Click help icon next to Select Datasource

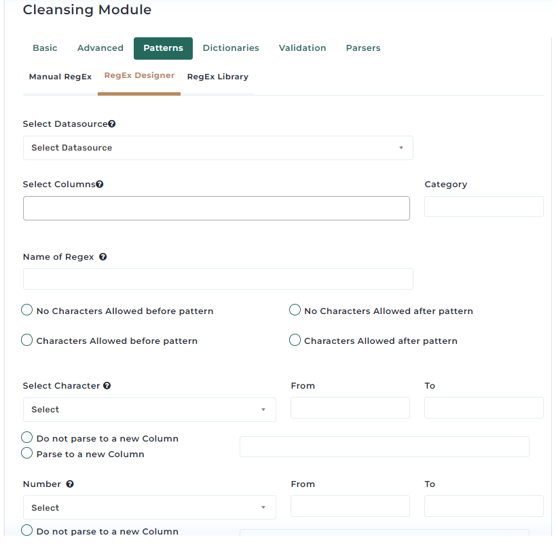click(112, 124)
